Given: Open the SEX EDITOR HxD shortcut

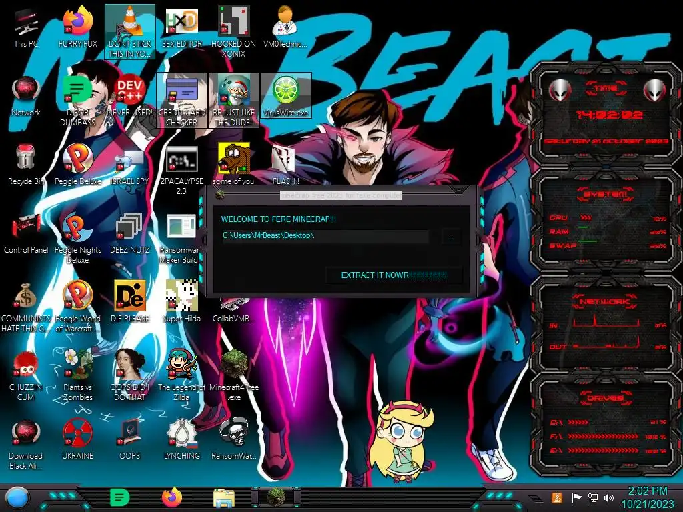Looking at the screenshot, I should click(181, 28).
